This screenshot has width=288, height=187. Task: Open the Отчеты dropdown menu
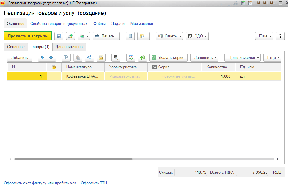coord(169,36)
